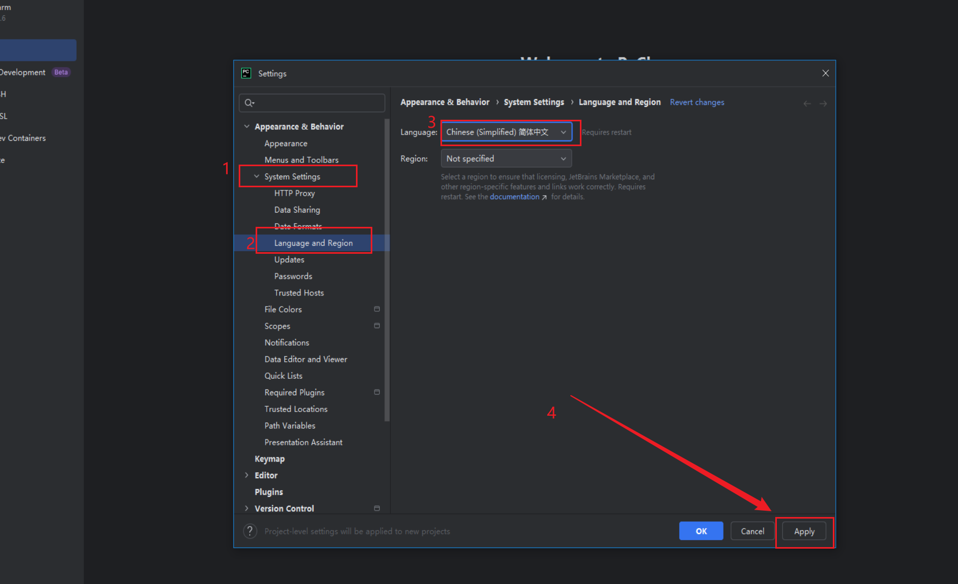Open Plugins settings
This screenshot has height=584, width=958.
(x=269, y=492)
